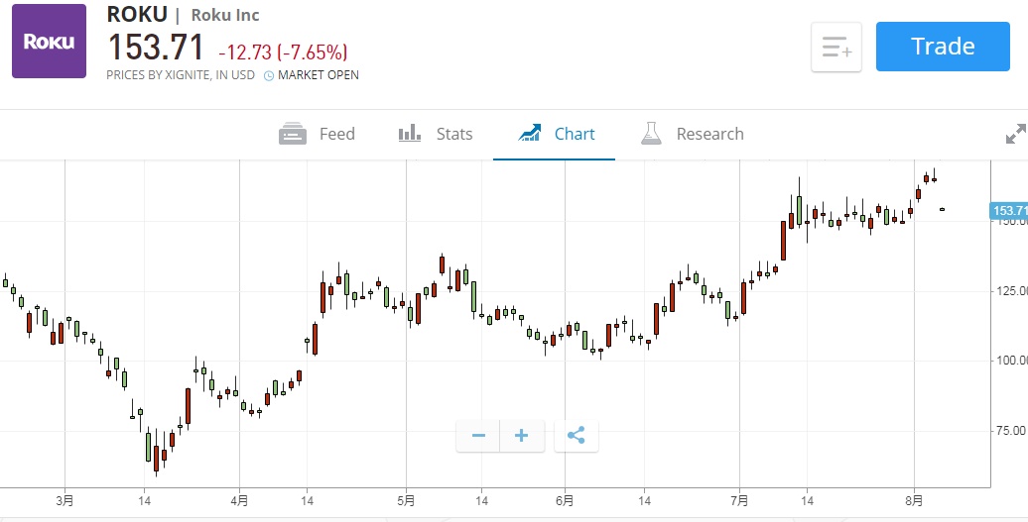The height and width of the screenshot is (522, 1028).
Task: Zoom in the chart with plus button
Action: click(522, 435)
